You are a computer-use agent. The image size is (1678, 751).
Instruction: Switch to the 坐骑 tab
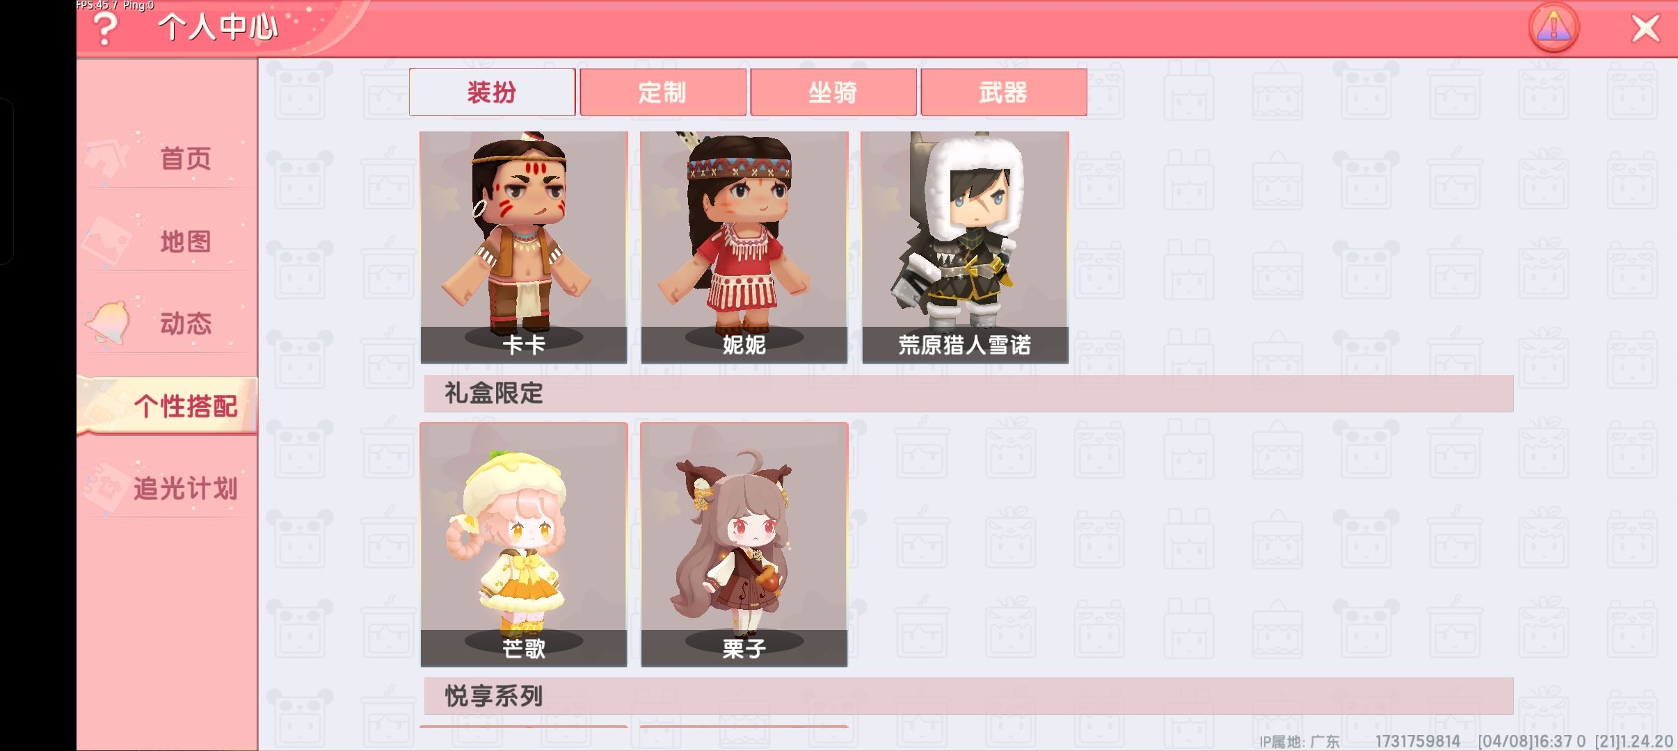(833, 92)
